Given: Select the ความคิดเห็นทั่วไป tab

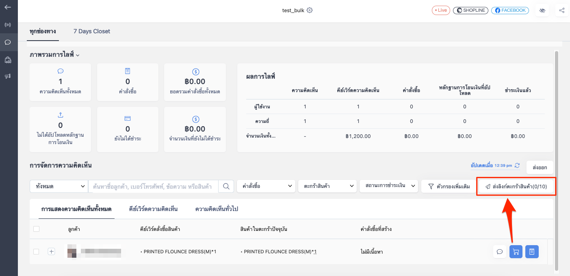Looking at the screenshot, I should point(217,209).
